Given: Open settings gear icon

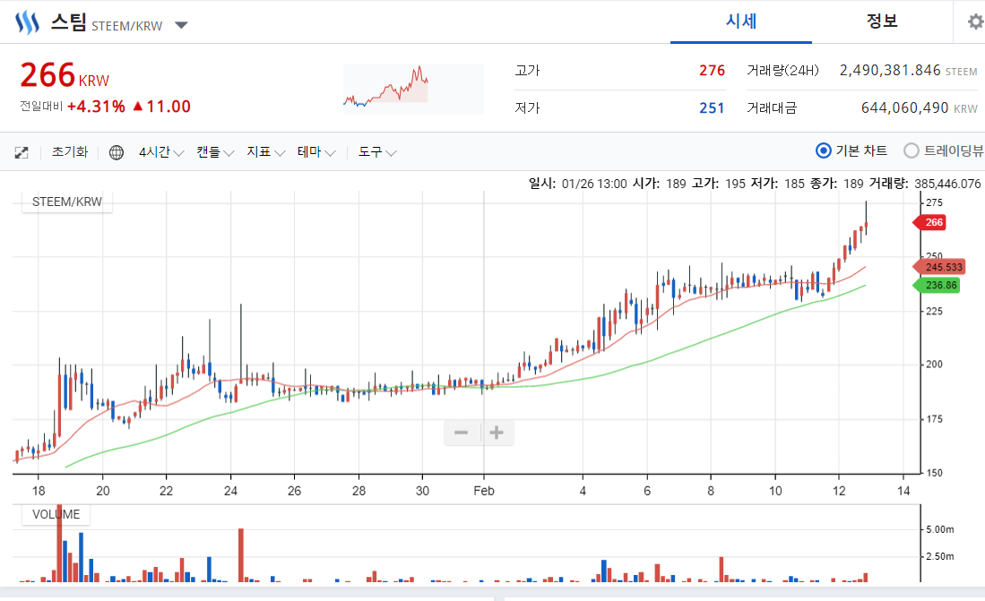Looking at the screenshot, I should click(975, 22).
